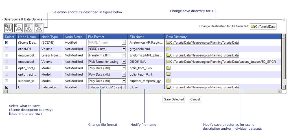289x137 pixels.
Task: Click the fourth selection shortcut icon
Action: pyautogui.click(x=39, y=28)
